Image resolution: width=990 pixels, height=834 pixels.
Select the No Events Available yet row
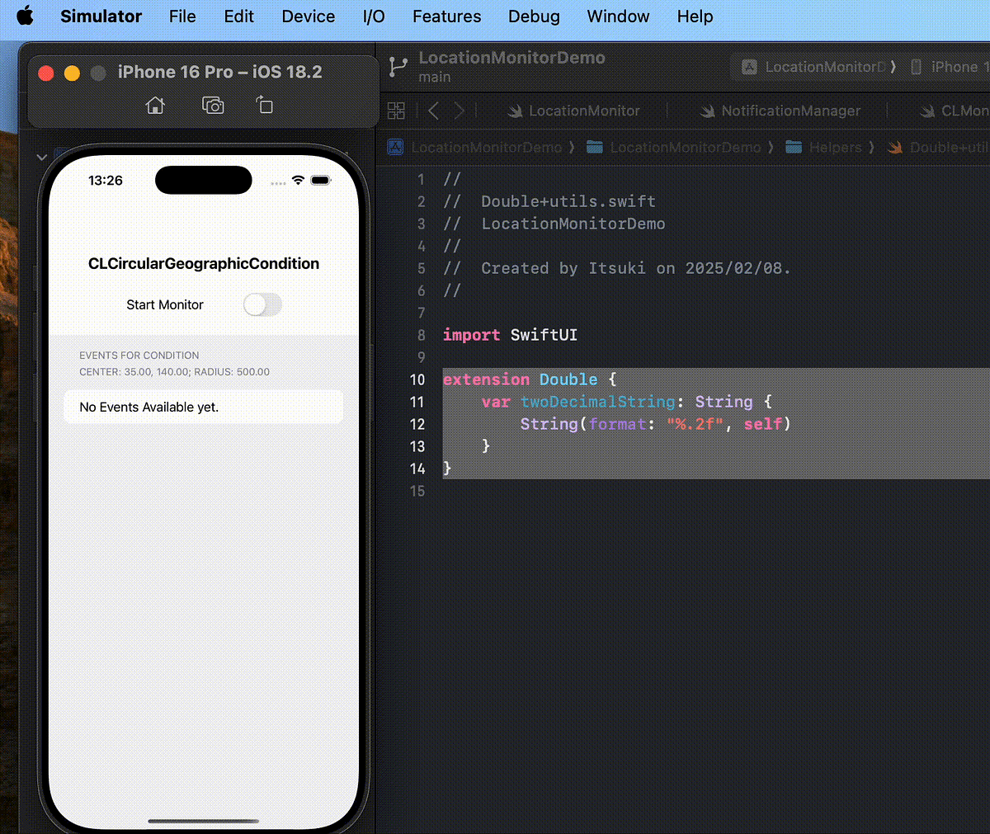click(203, 406)
